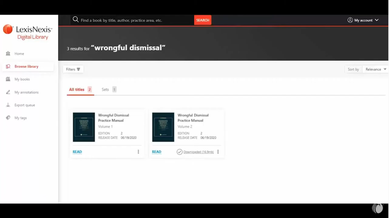The height and width of the screenshot is (218, 389).
Task: Open My books from the sidebar
Action: (8, 79)
